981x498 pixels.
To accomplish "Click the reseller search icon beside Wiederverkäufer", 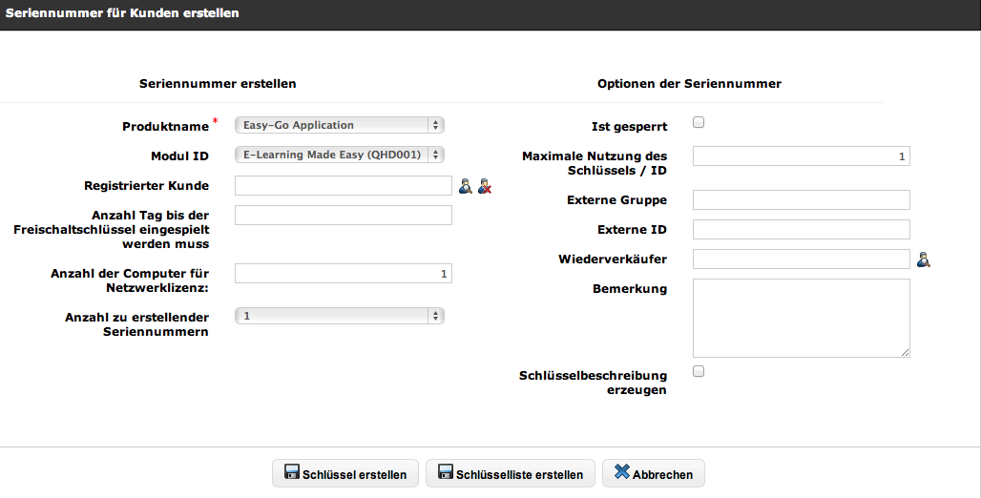I will point(923,259).
